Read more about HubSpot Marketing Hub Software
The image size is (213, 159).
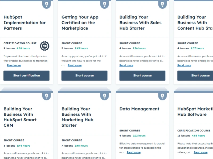coord(200,152)
